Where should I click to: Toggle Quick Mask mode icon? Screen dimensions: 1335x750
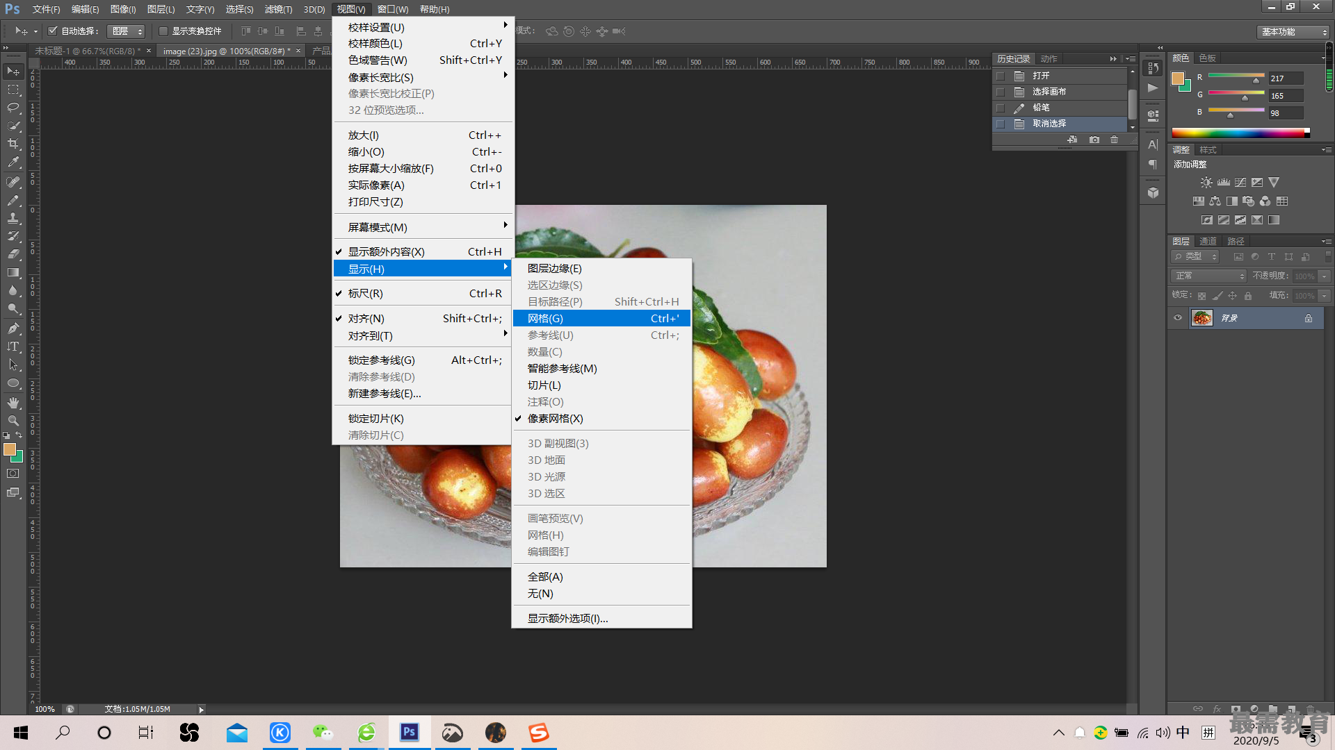(13, 474)
